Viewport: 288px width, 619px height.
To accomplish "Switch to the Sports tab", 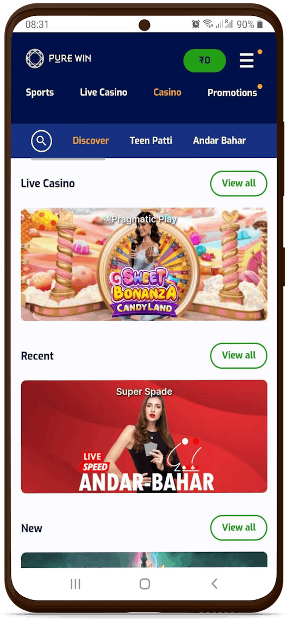I will coord(40,93).
